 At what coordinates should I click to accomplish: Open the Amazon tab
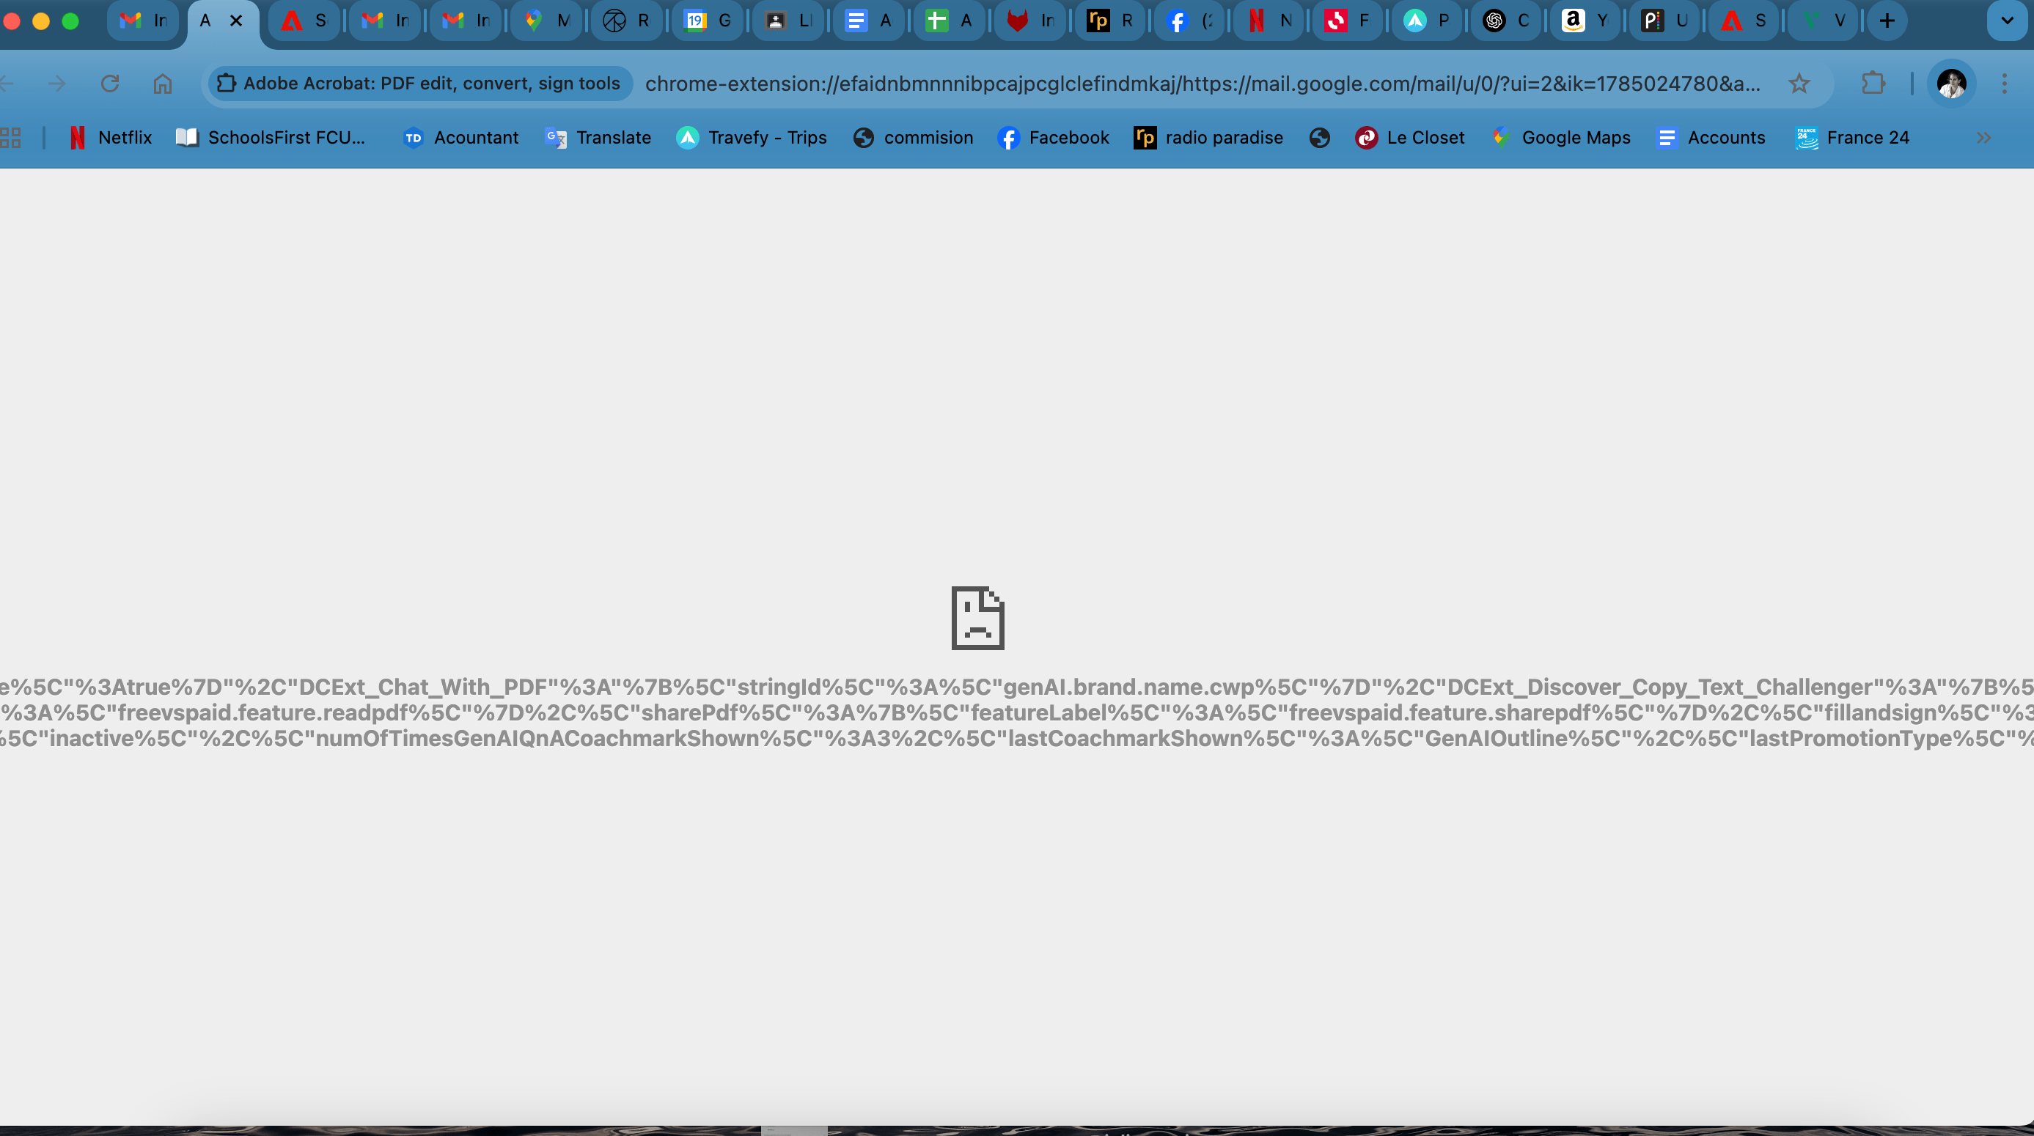click(1585, 21)
